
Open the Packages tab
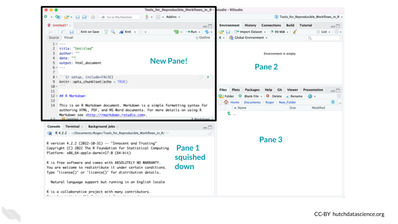252,90
